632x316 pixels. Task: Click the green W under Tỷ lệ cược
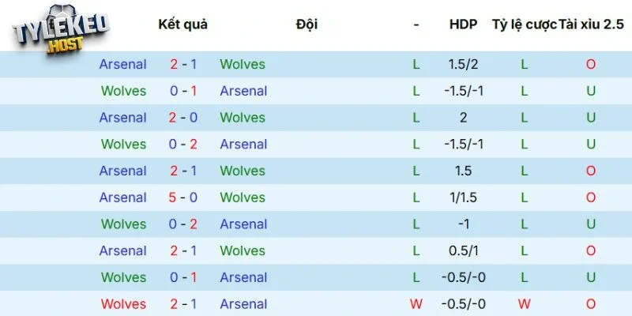coord(524,304)
